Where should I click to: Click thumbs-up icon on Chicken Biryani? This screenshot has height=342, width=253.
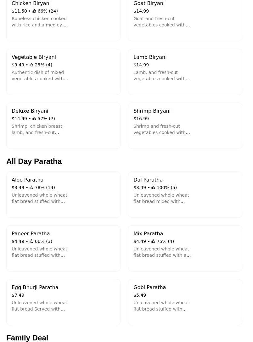pos(34,11)
